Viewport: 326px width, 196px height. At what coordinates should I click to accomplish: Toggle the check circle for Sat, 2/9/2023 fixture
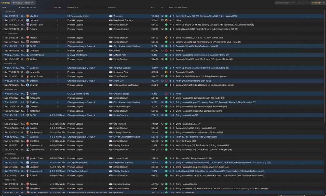pyautogui.click(x=3, y=38)
